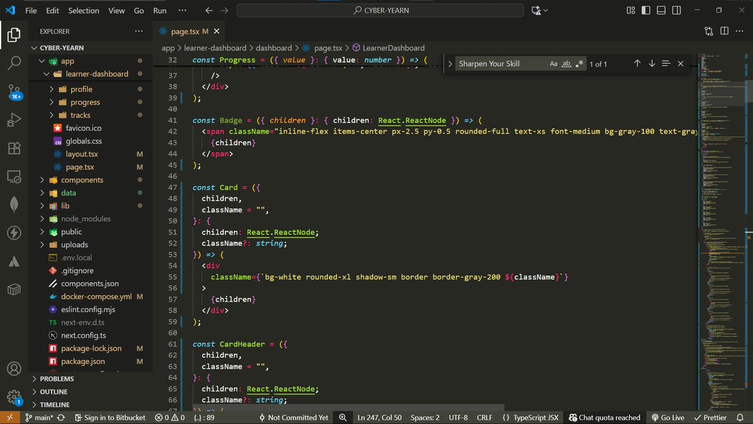Click Chat quota reached status item
The width and height of the screenshot is (753, 424).
[x=605, y=417]
